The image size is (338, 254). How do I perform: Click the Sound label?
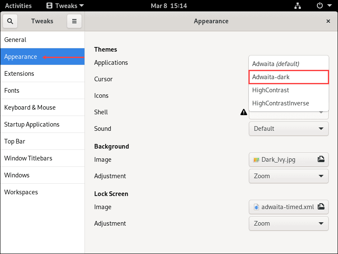(103, 129)
